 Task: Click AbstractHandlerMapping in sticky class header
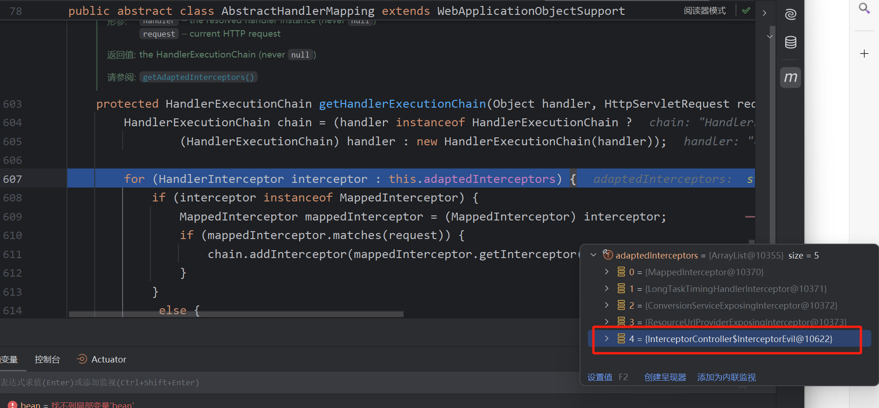click(x=298, y=11)
